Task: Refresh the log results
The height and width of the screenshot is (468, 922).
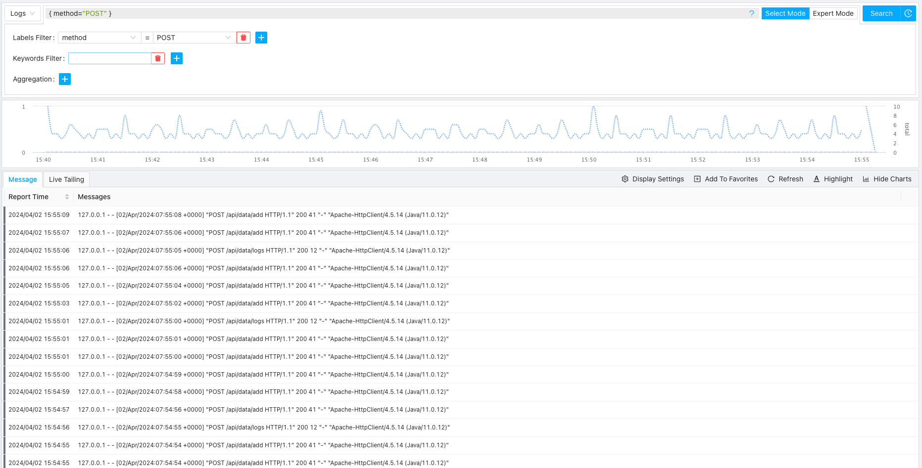Action: tap(785, 179)
